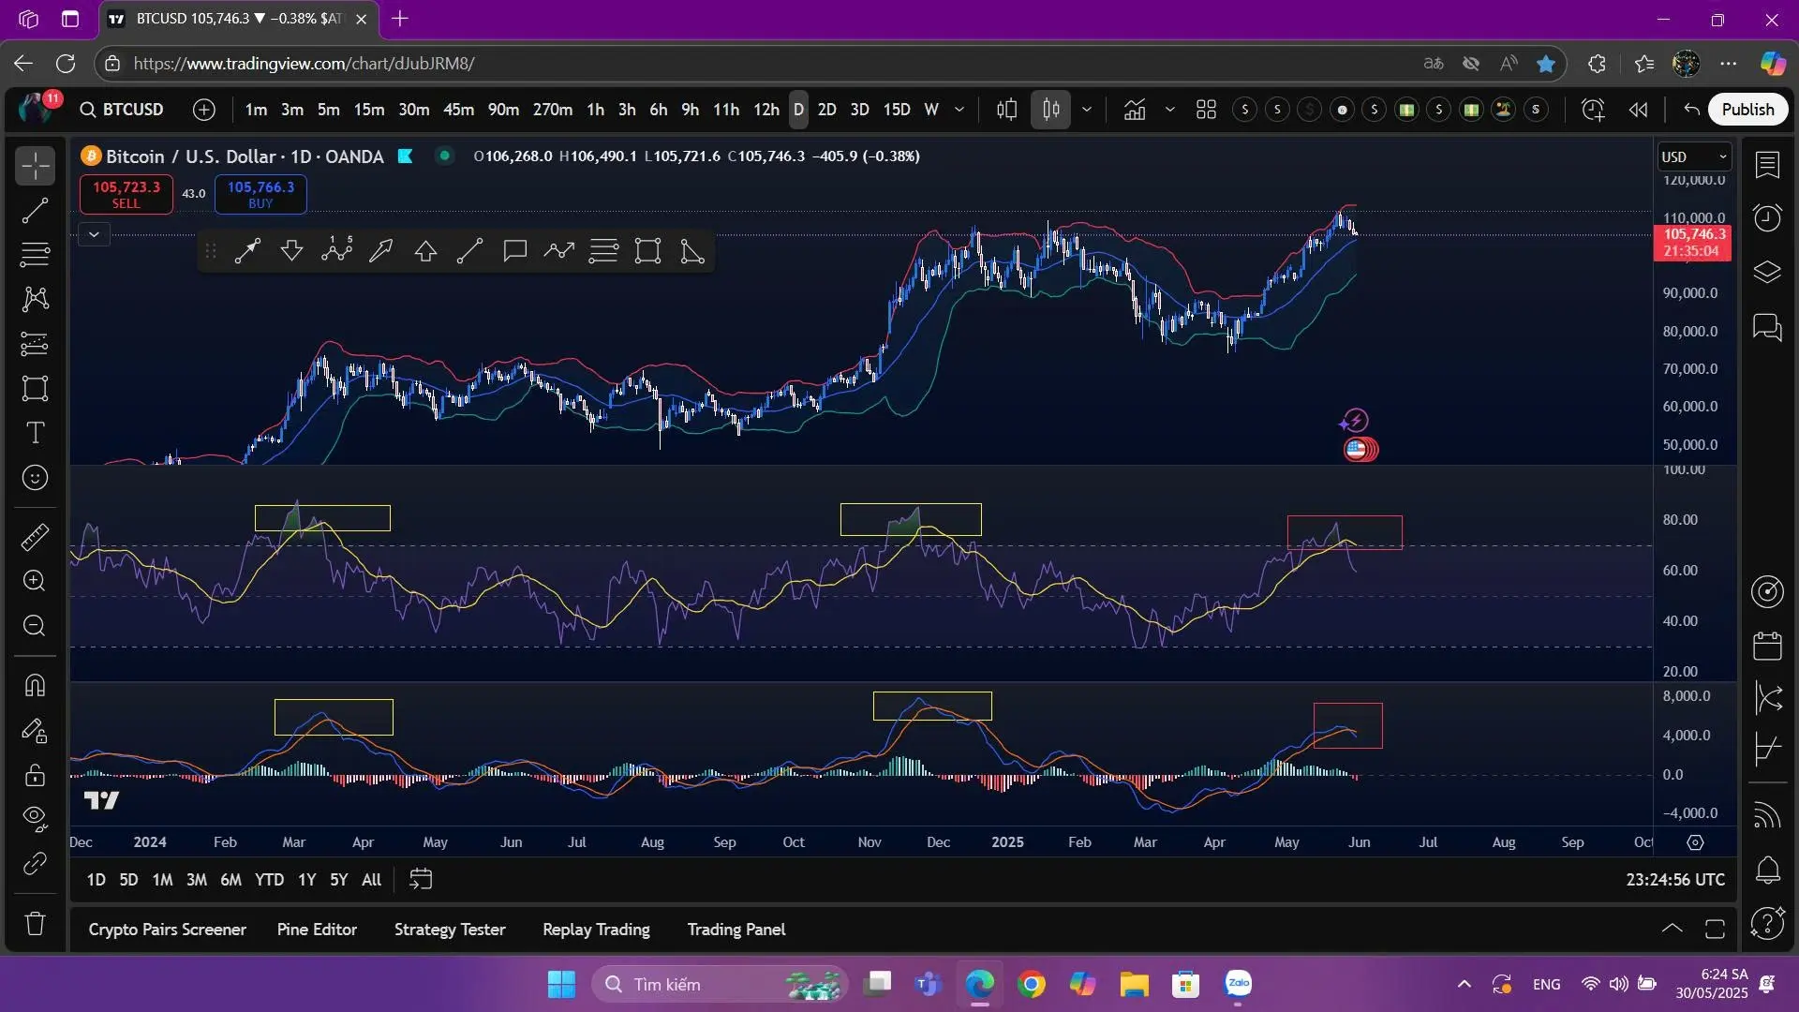Select the D daily timeframe
Image resolution: width=1799 pixels, height=1012 pixels.
click(x=798, y=110)
